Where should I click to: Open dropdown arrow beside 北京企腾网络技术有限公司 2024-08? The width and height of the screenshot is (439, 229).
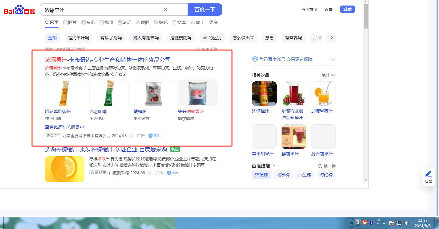[131, 136]
